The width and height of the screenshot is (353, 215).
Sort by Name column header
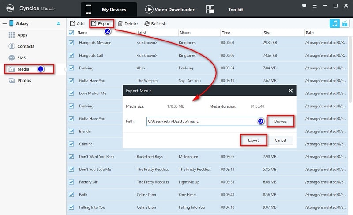pos(83,33)
